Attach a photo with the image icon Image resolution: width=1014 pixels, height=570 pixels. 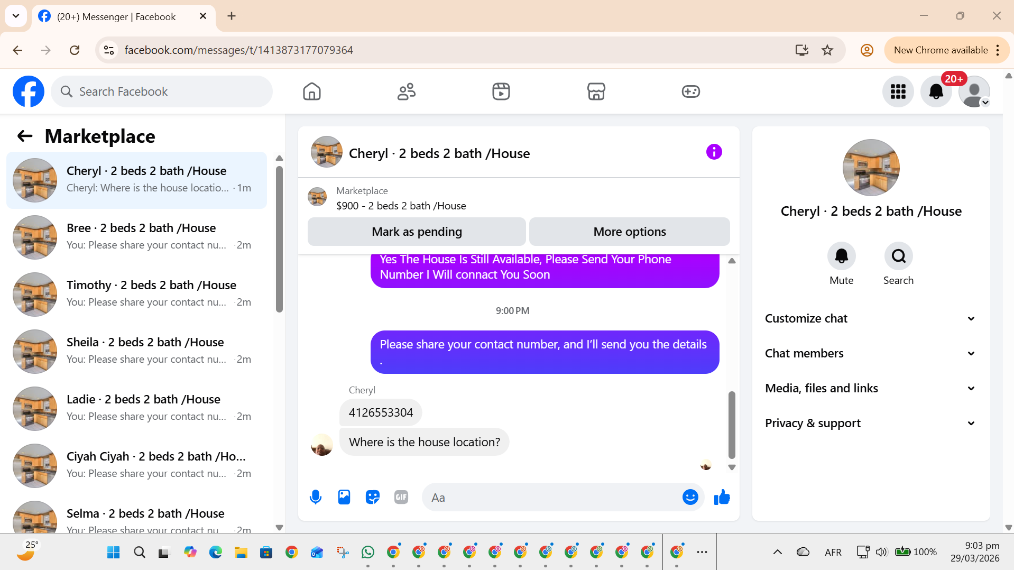(x=344, y=497)
